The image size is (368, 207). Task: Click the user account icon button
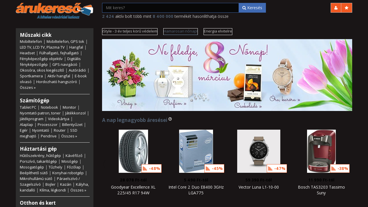click(x=336, y=8)
